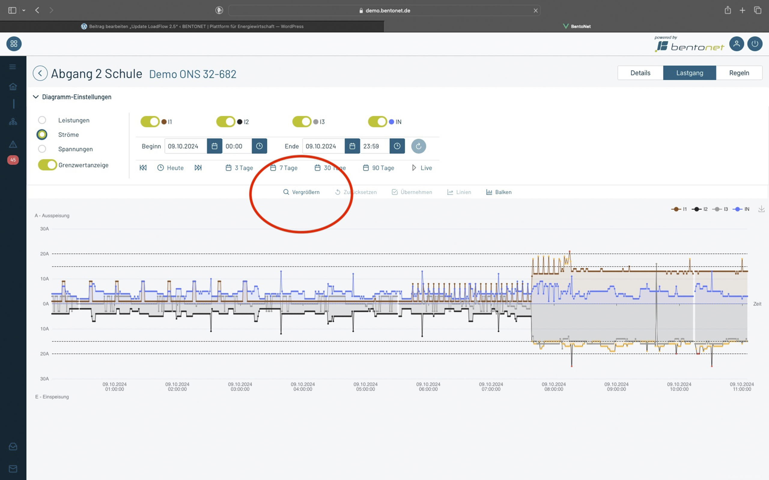Select the 3 Tage range
The width and height of the screenshot is (769, 480).
(x=239, y=168)
